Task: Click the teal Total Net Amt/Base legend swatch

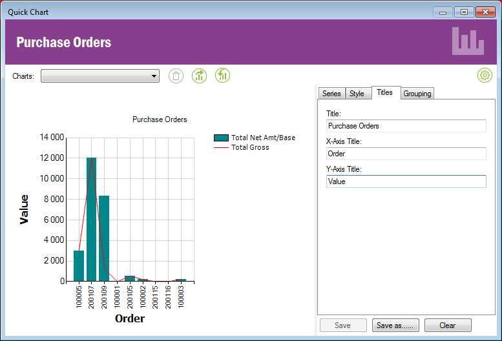Action: [x=221, y=138]
